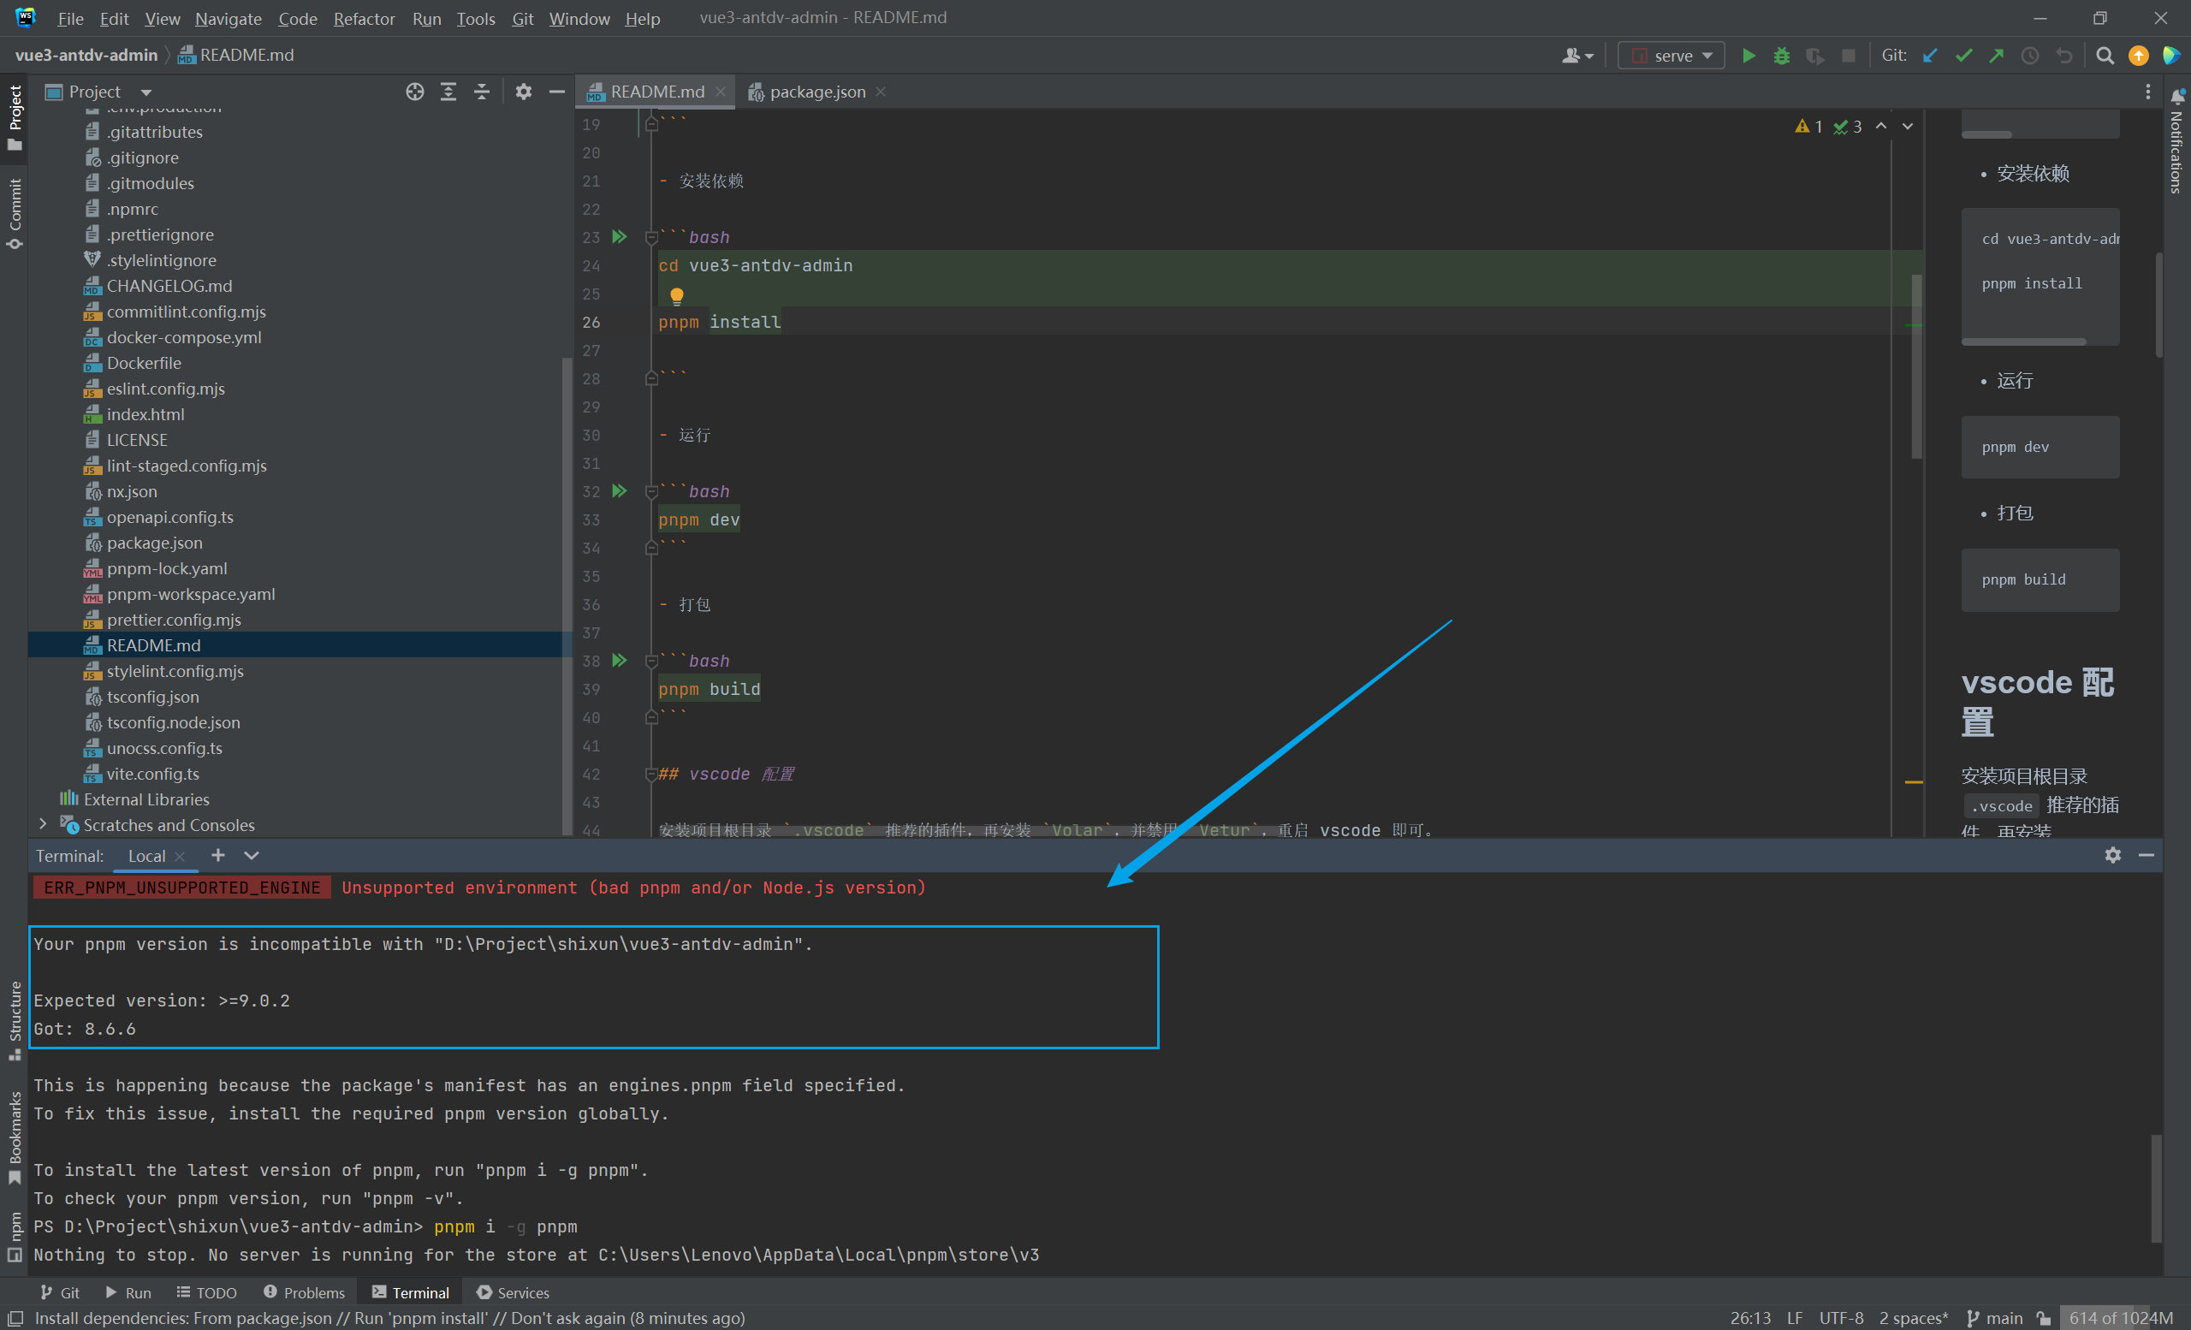The width and height of the screenshot is (2191, 1330).
Task: Open the Services tool window
Action: 513,1291
